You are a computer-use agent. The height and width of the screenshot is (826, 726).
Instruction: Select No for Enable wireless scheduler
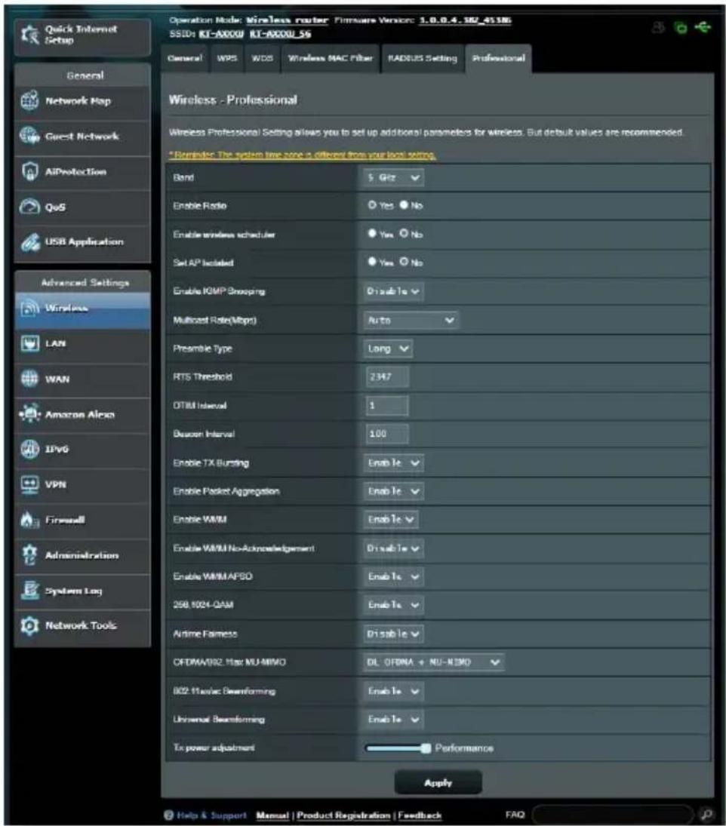pos(404,233)
